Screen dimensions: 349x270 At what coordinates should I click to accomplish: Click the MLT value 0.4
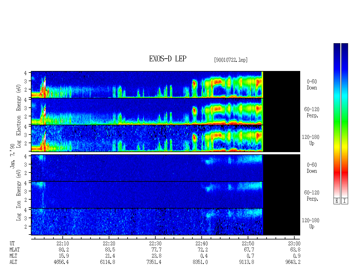(x=204, y=256)
